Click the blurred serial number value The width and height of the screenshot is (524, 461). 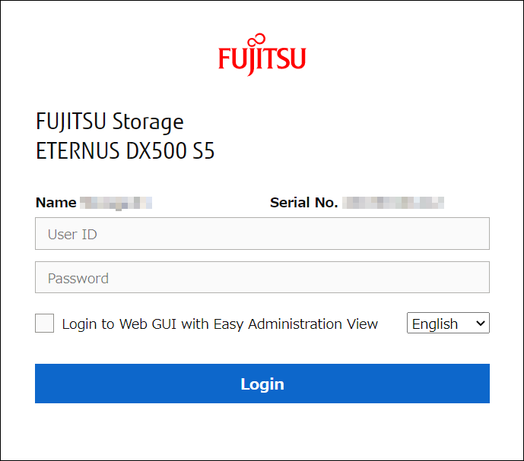[392, 203]
